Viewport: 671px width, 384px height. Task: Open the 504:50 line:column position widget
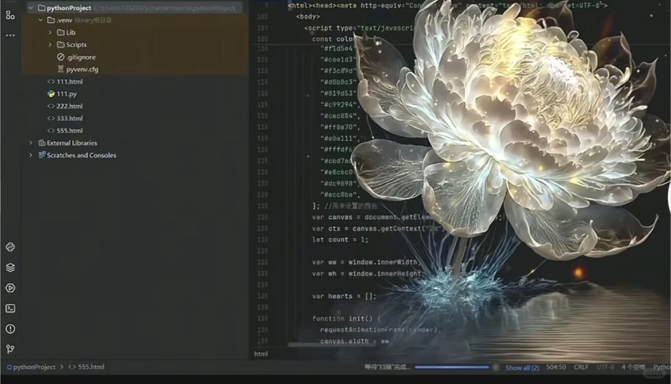[x=556, y=367]
